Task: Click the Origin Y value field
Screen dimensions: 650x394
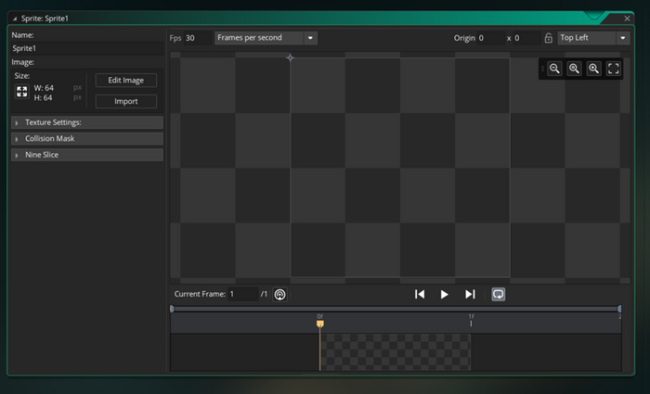Action: point(526,38)
